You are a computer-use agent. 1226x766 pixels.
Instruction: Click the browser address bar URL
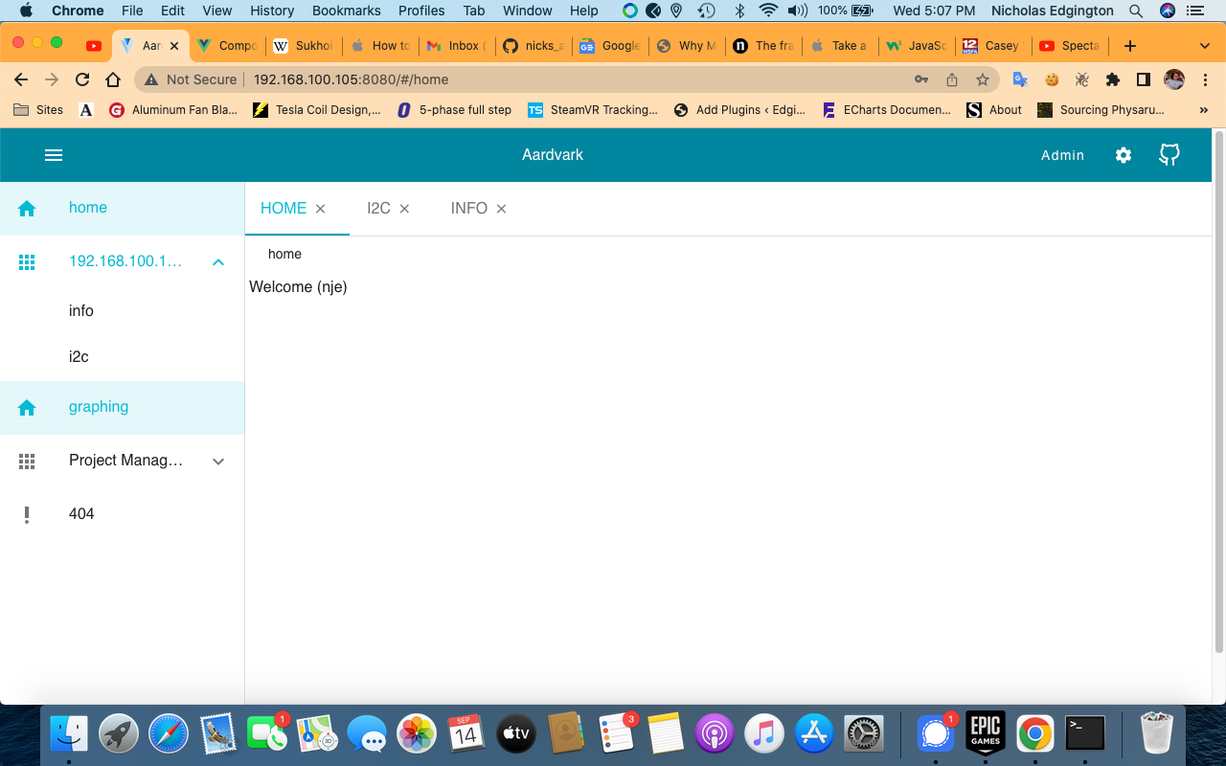point(351,79)
